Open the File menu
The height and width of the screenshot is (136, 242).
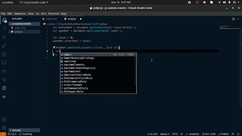3,14
